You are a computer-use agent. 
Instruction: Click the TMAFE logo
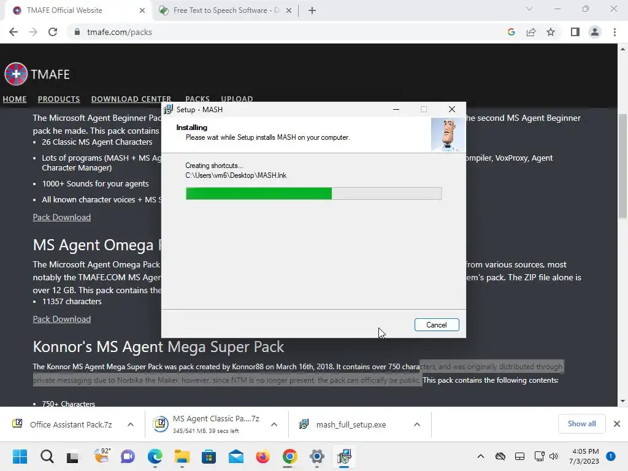click(37, 74)
